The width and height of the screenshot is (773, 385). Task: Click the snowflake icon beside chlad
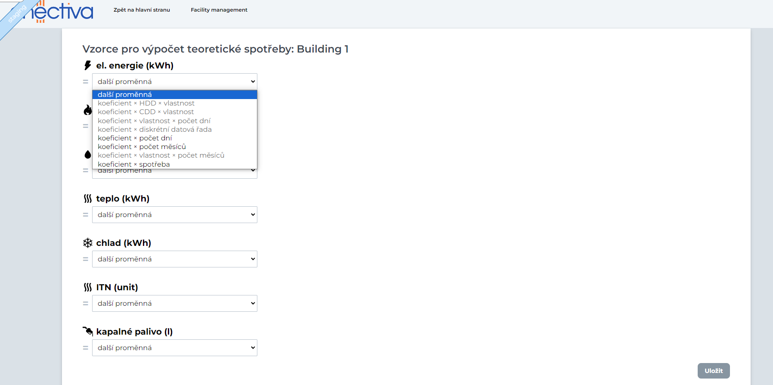pyautogui.click(x=88, y=243)
